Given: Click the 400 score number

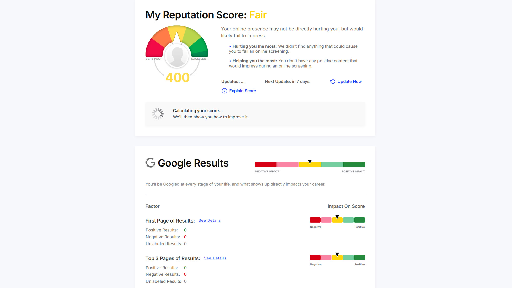Looking at the screenshot, I should click(x=177, y=77).
